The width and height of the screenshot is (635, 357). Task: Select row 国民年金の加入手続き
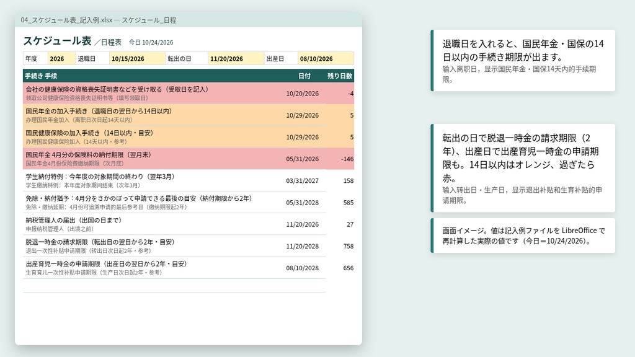189,115
